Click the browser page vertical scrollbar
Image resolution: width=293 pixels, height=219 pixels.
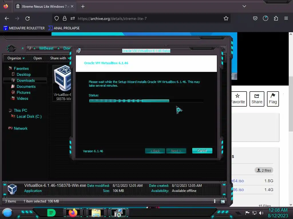291,103
